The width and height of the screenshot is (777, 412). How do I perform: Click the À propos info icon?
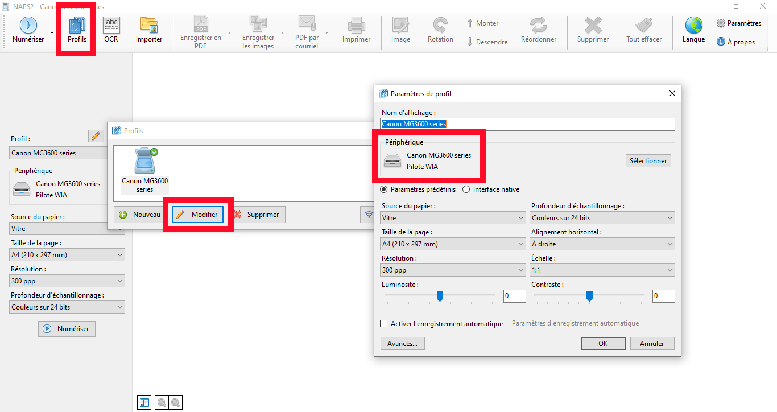[x=721, y=42]
